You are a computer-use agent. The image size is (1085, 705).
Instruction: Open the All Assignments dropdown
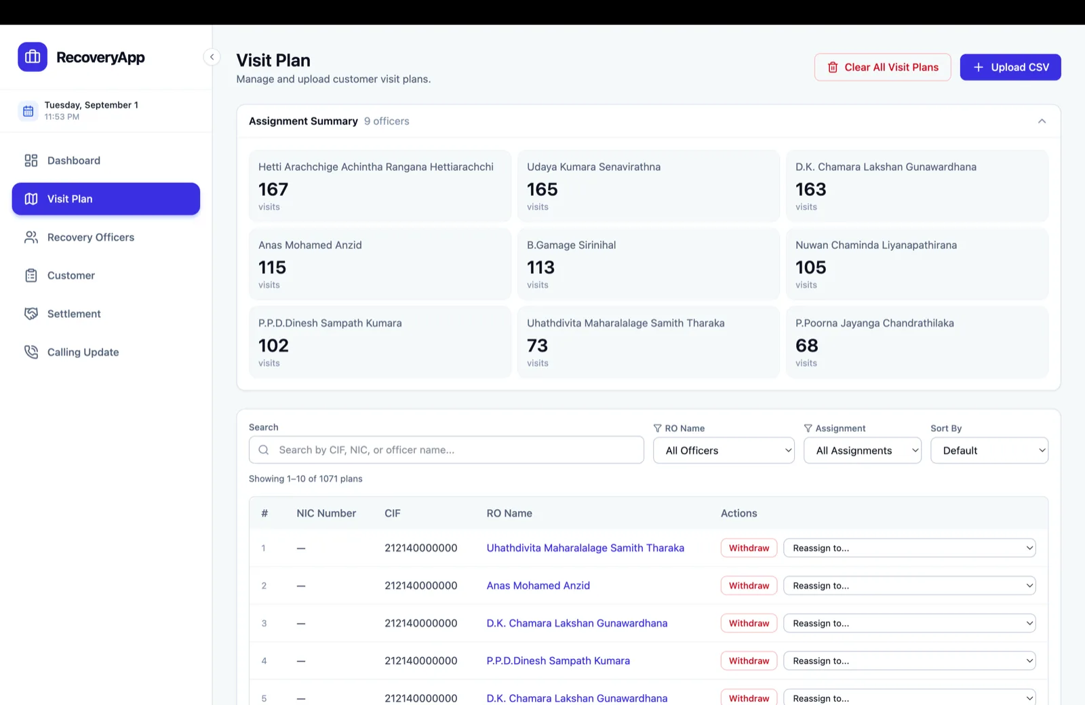863,450
